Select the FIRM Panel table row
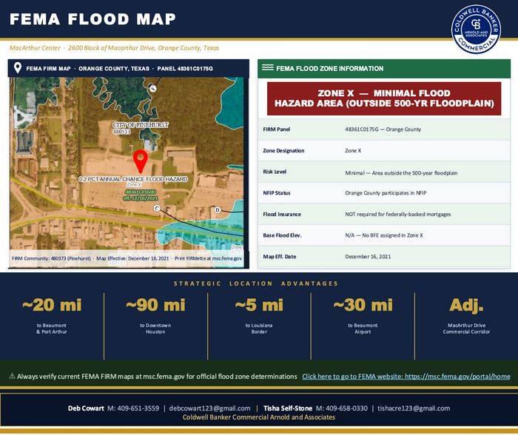518x435 pixels. 384,129
